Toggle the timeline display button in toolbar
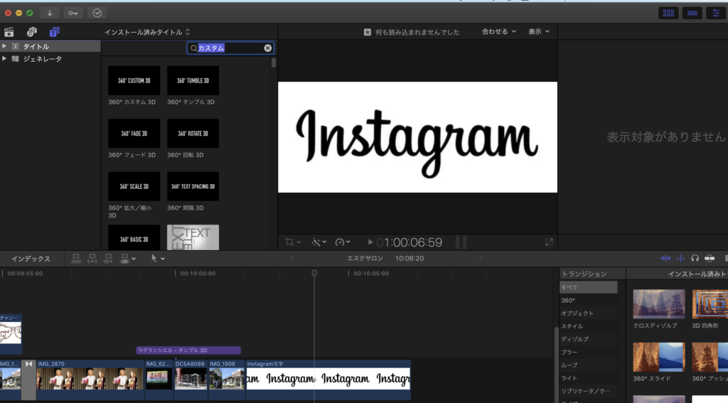The image size is (728, 403). 692,13
